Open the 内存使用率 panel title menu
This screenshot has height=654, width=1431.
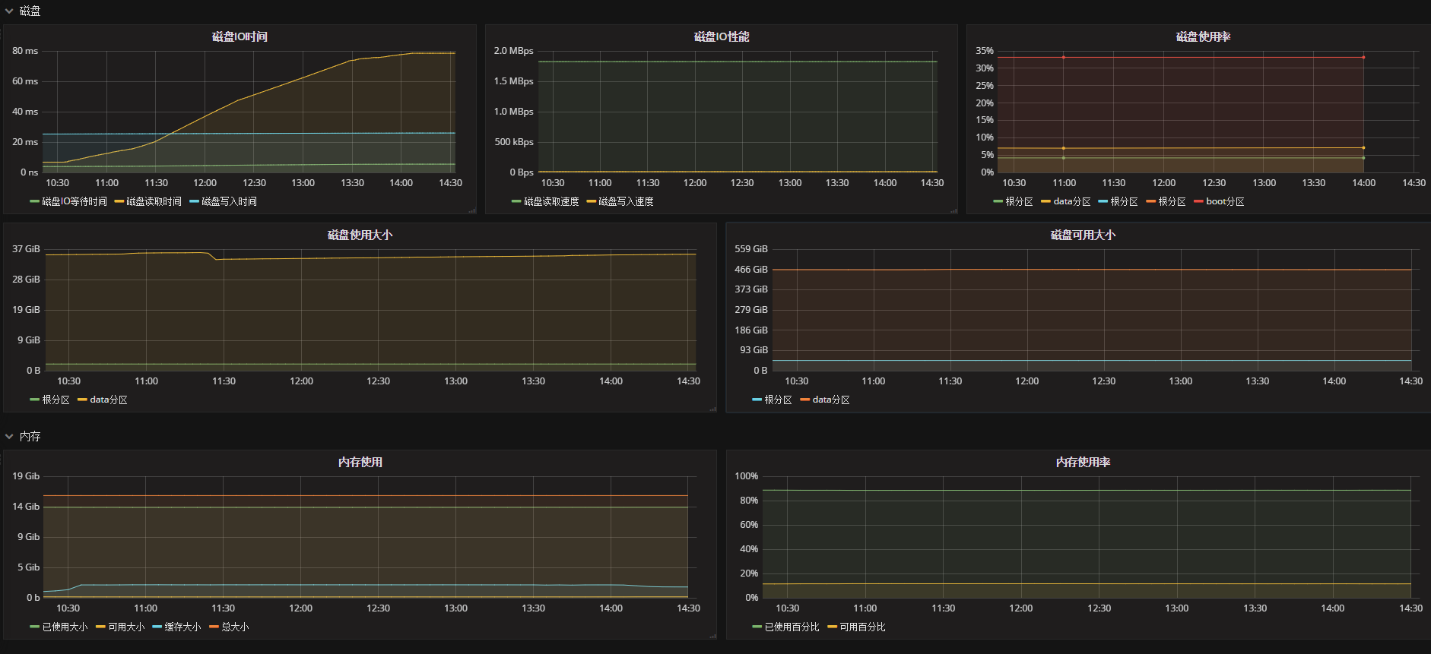coord(1083,462)
